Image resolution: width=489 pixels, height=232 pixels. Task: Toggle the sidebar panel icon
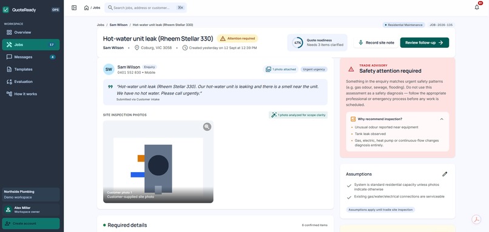(x=74, y=8)
